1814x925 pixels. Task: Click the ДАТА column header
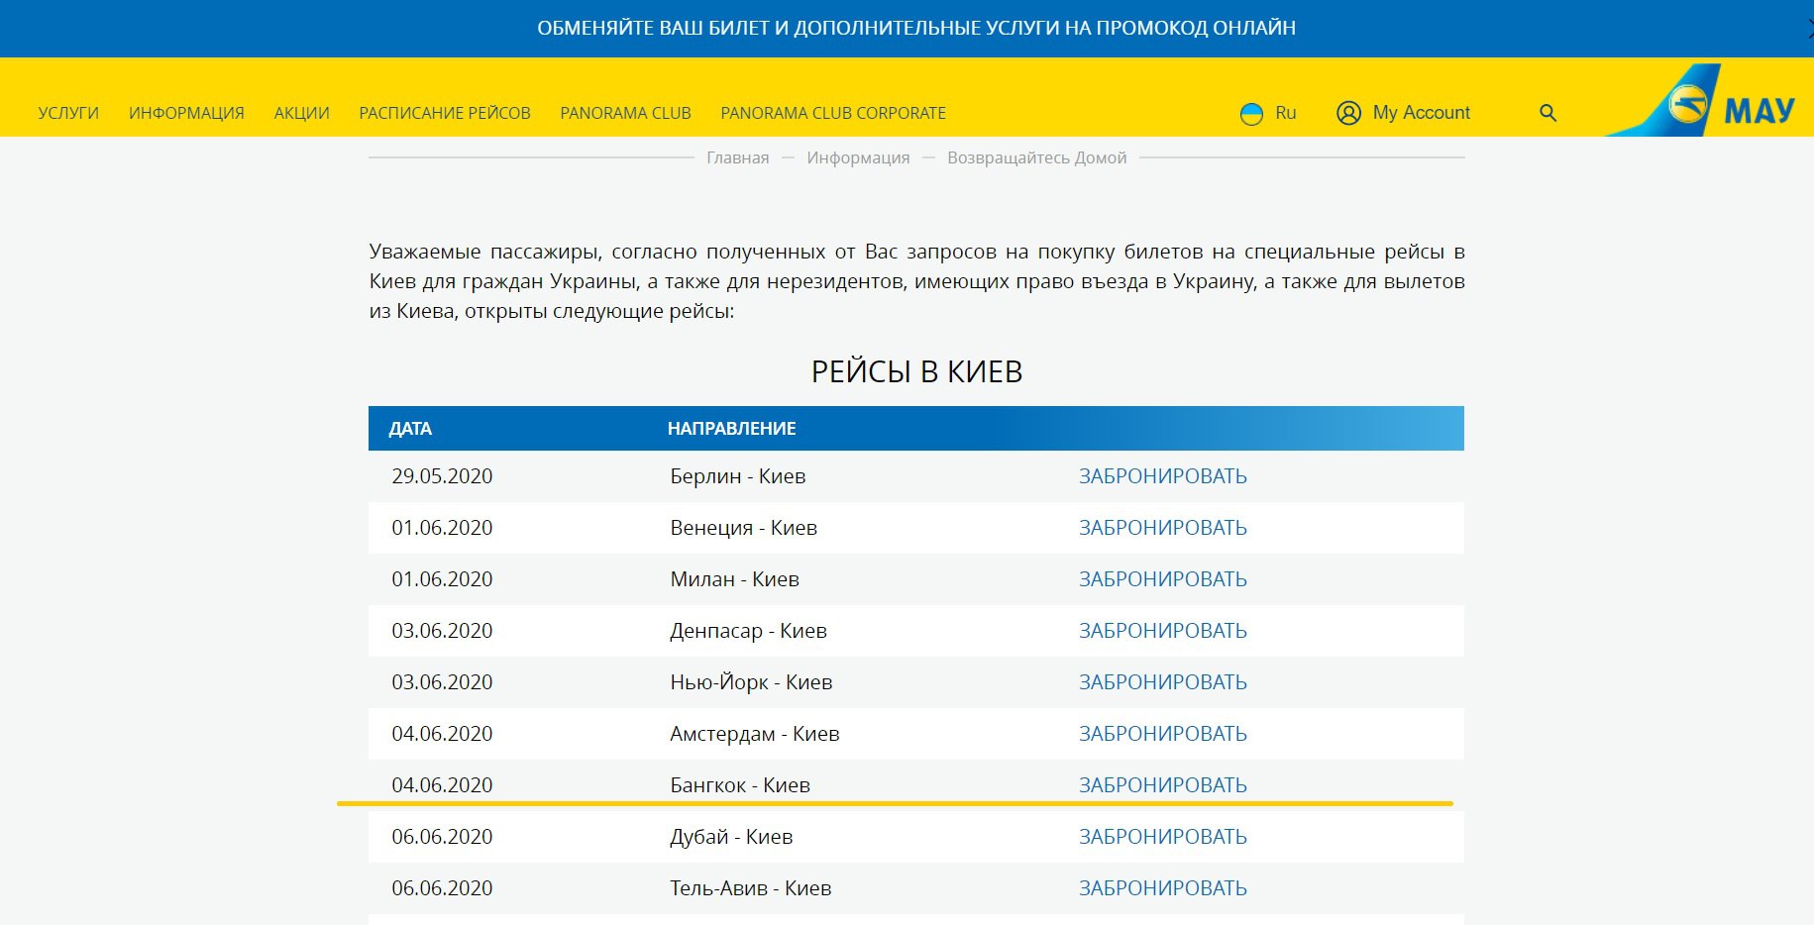(410, 429)
